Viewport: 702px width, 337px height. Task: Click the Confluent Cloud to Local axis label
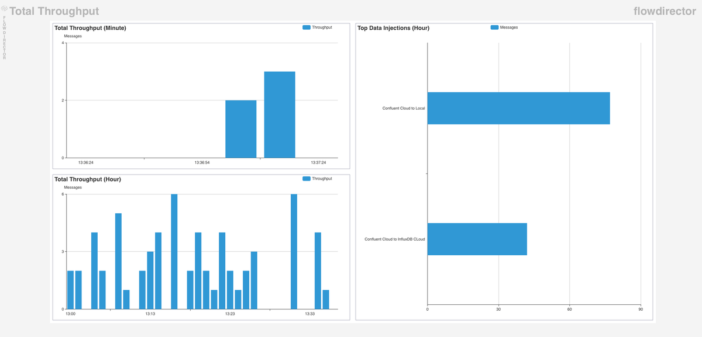pyautogui.click(x=404, y=108)
